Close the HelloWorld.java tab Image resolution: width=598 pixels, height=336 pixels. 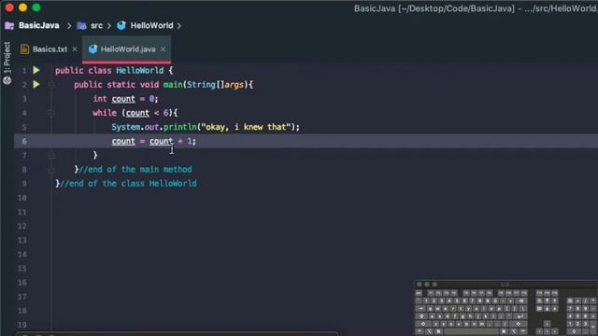163,49
